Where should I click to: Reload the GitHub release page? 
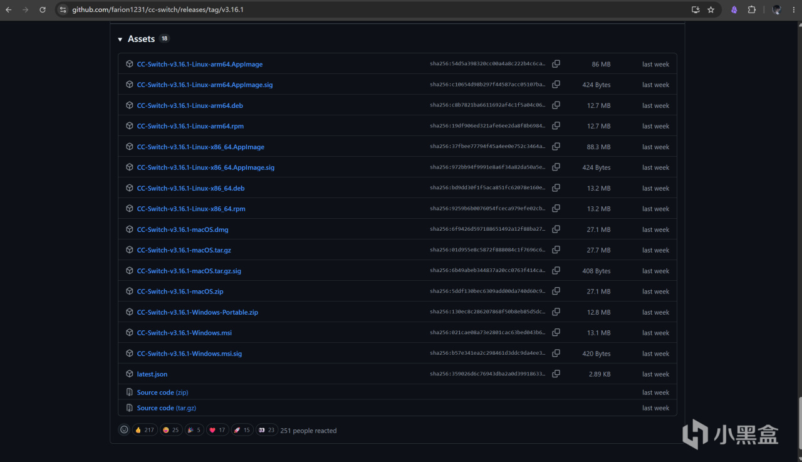[43, 10]
